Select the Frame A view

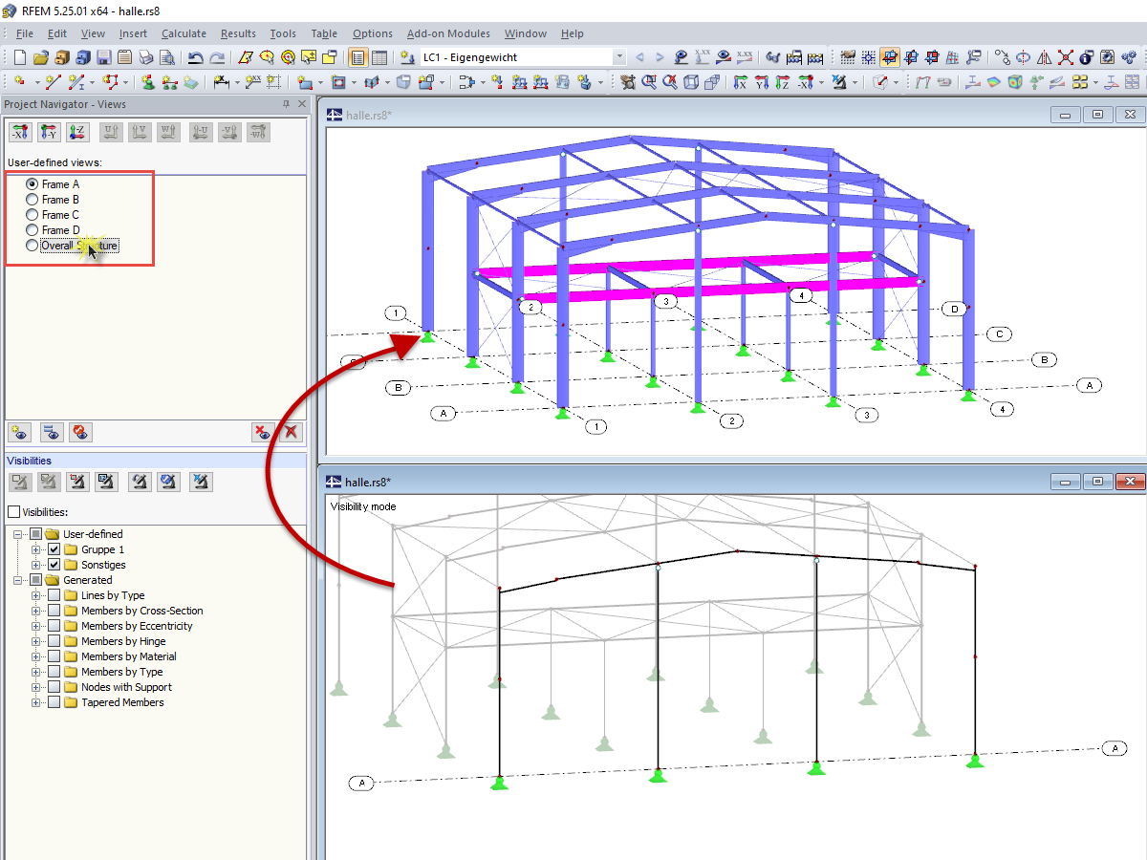[x=32, y=184]
